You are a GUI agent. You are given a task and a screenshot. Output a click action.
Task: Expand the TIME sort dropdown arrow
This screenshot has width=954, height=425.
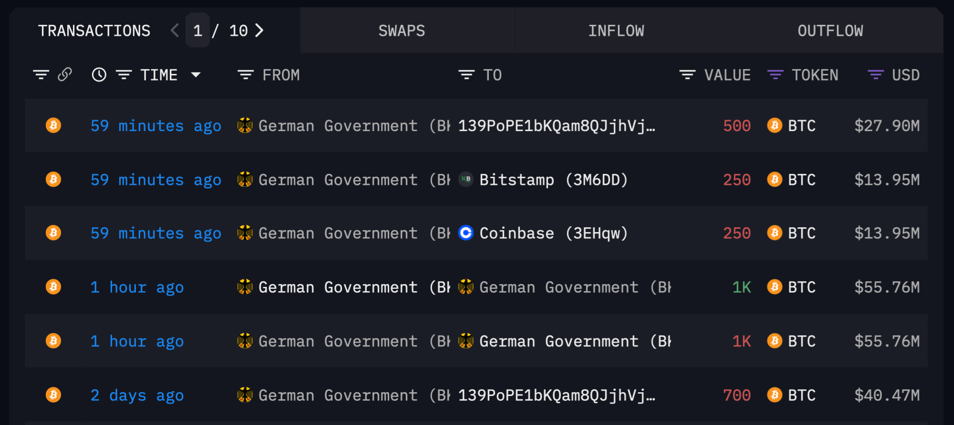tap(196, 75)
